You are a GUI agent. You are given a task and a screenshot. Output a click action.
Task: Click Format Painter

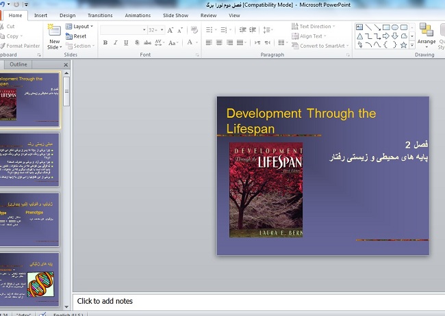(20, 46)
